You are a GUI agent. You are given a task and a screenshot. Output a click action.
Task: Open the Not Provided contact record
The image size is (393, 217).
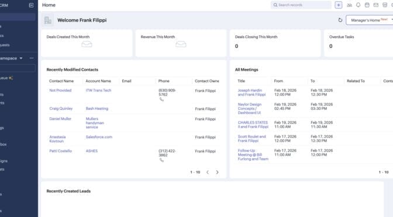[x=60, y=90]
